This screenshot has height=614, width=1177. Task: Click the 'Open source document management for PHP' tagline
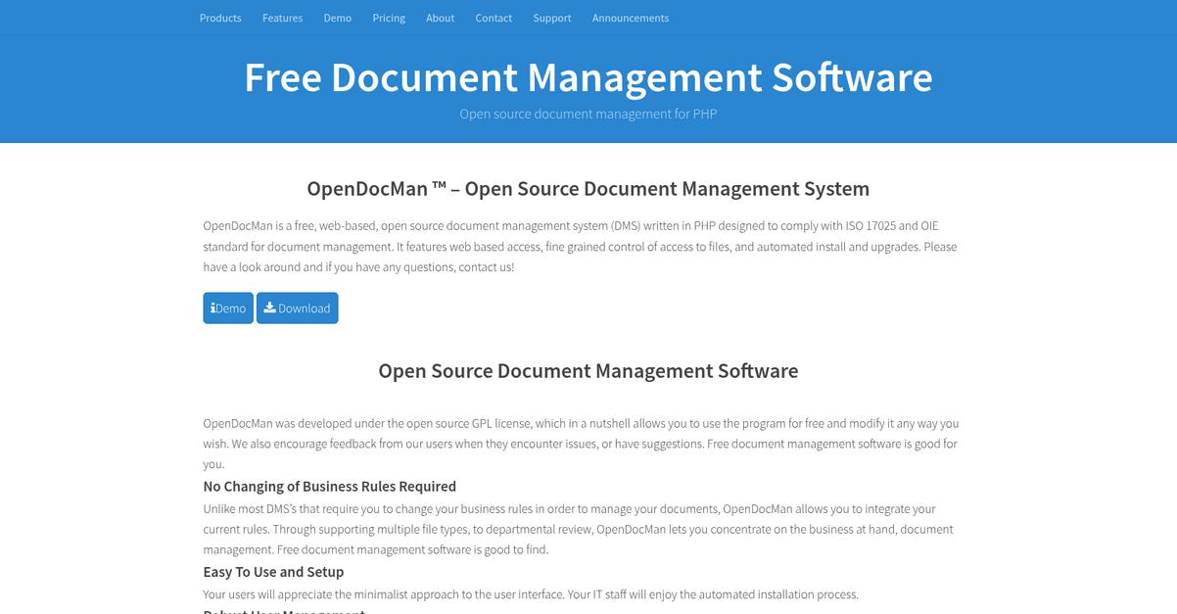pyautogui.click(x=588, y=113)
